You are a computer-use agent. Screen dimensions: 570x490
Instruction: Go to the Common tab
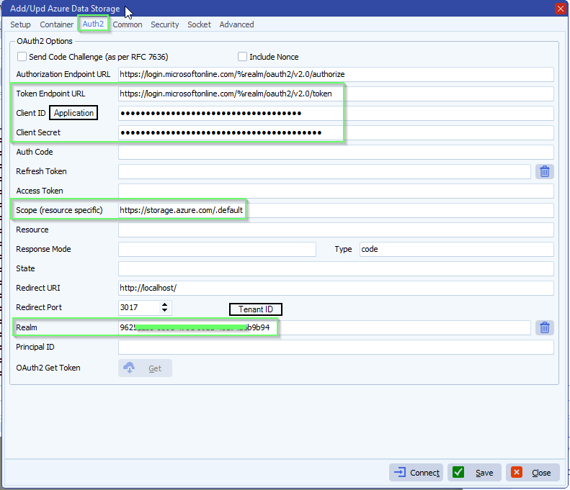128,24
